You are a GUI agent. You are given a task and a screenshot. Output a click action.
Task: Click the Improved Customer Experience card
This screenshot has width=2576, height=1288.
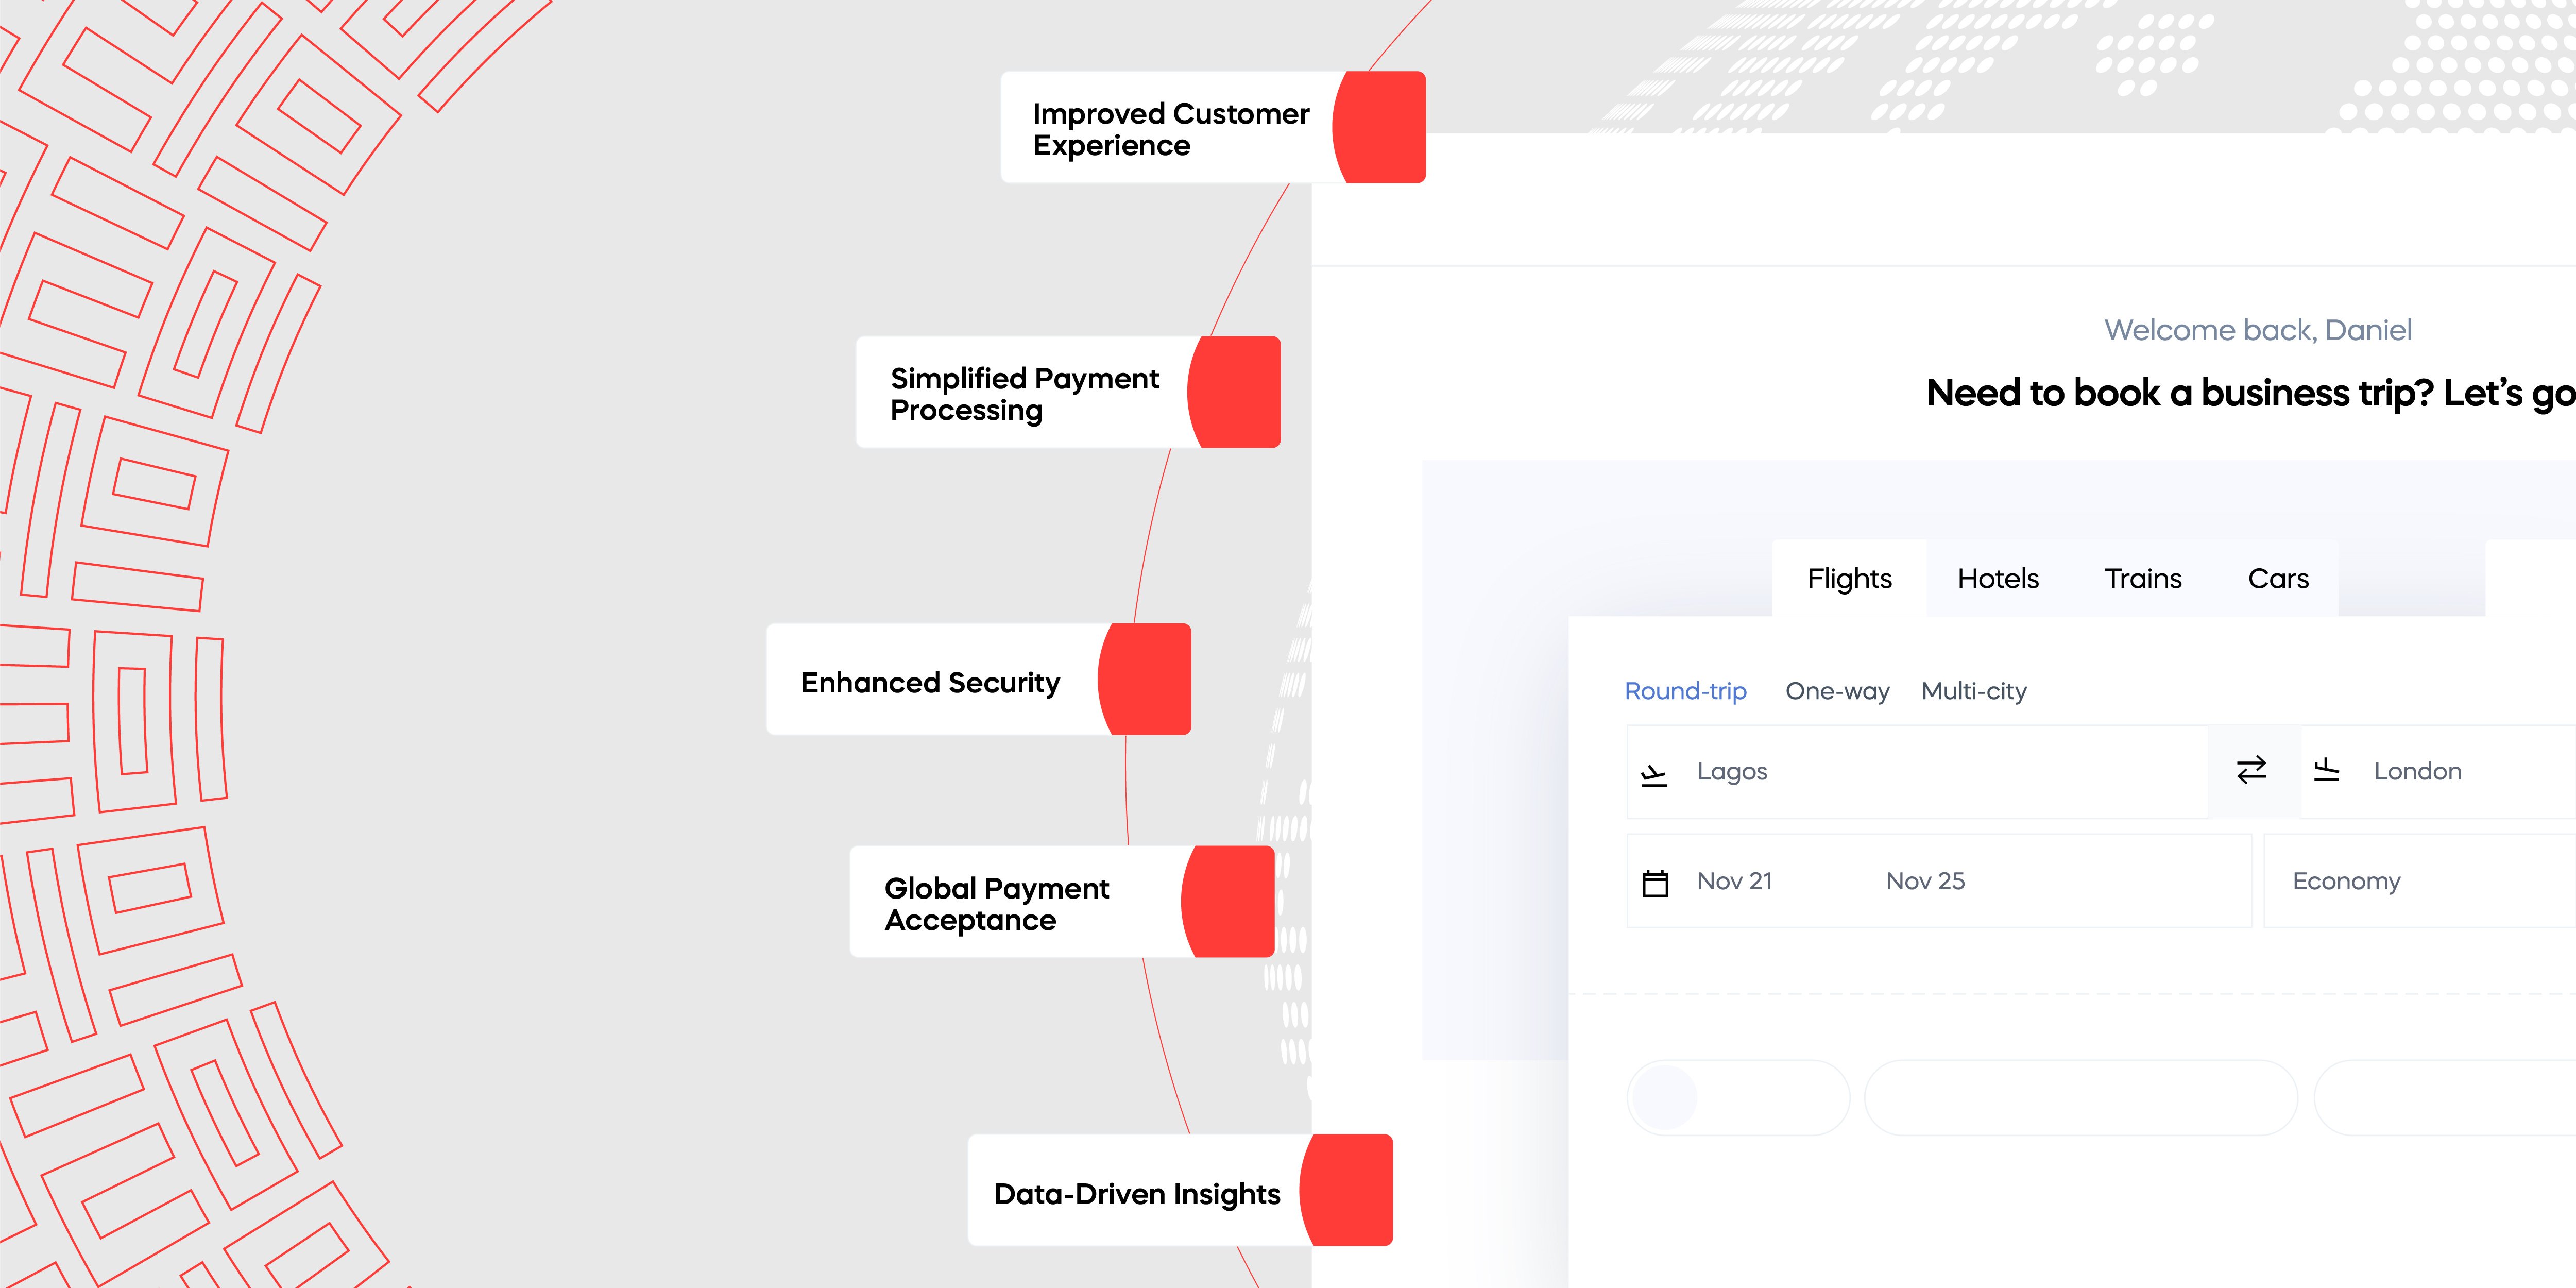(1213, 127)
